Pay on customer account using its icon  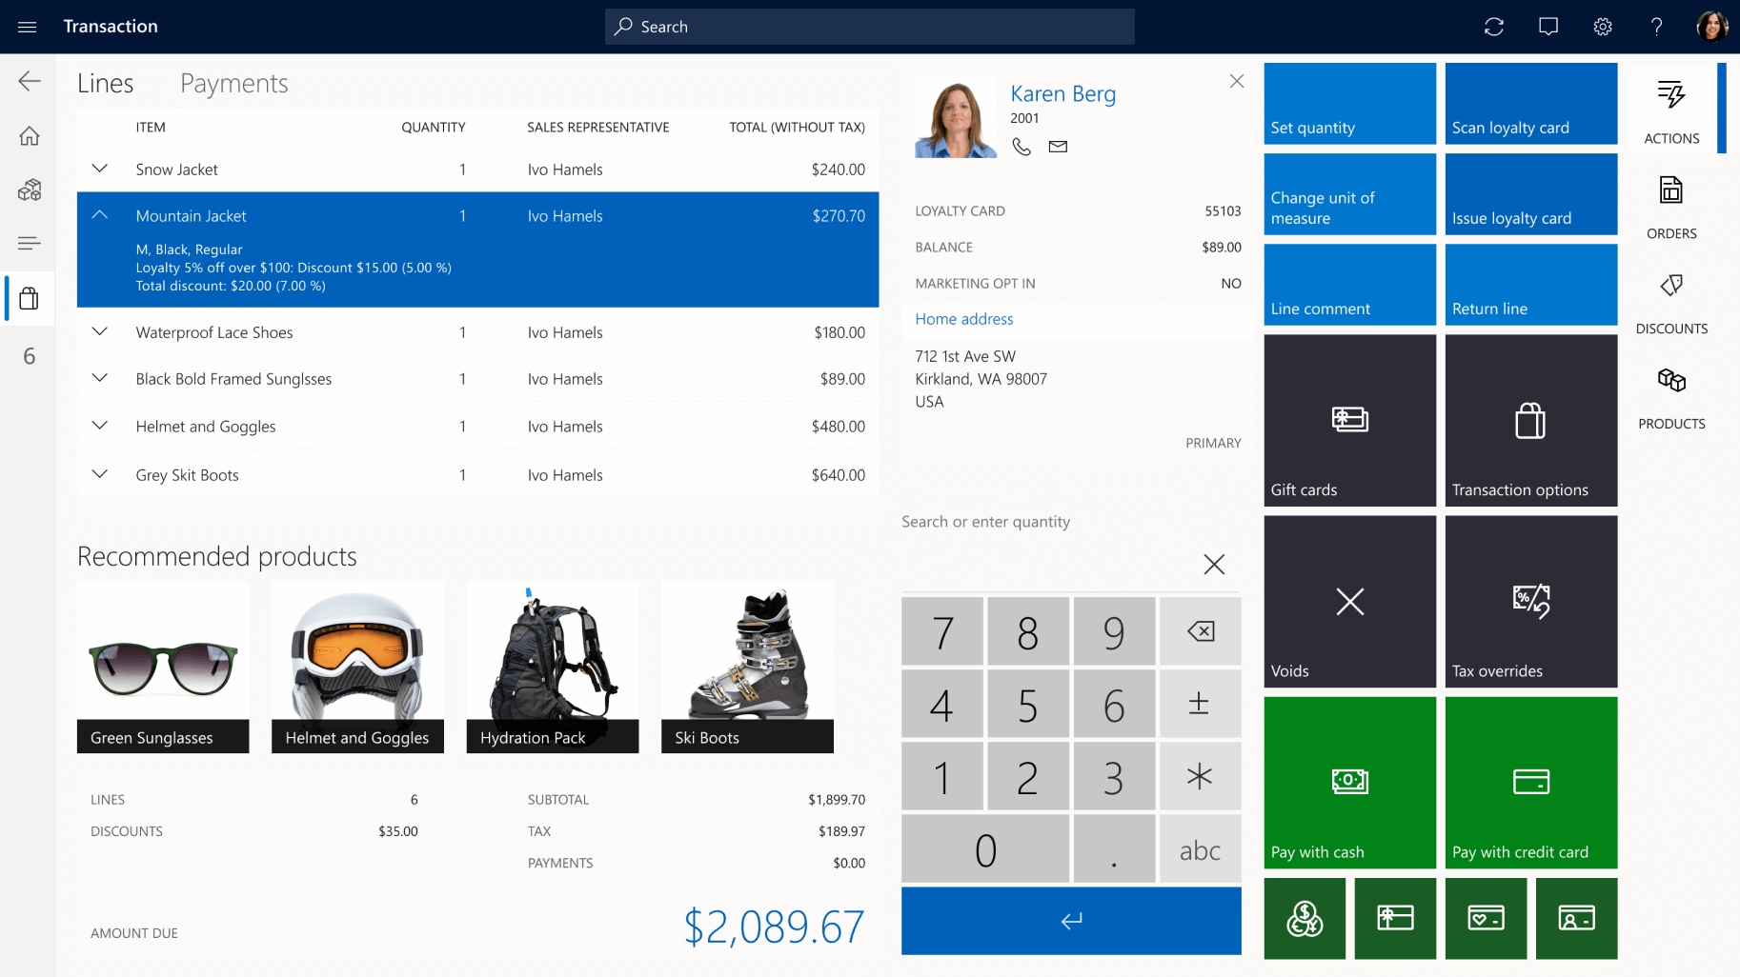tap(1576, 918)
